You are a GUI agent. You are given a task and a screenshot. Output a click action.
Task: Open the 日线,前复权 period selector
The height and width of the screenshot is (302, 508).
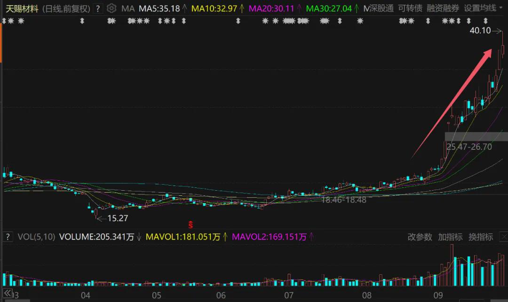pos(65,8)
